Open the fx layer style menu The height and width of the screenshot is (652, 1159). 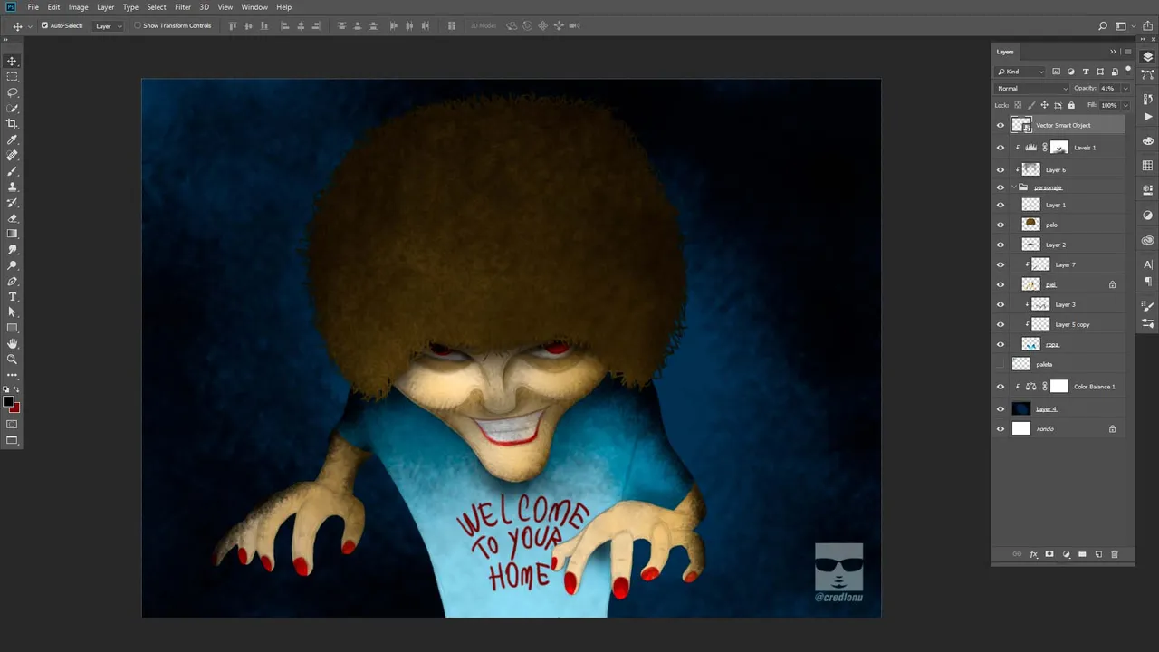coord(1033,554)
